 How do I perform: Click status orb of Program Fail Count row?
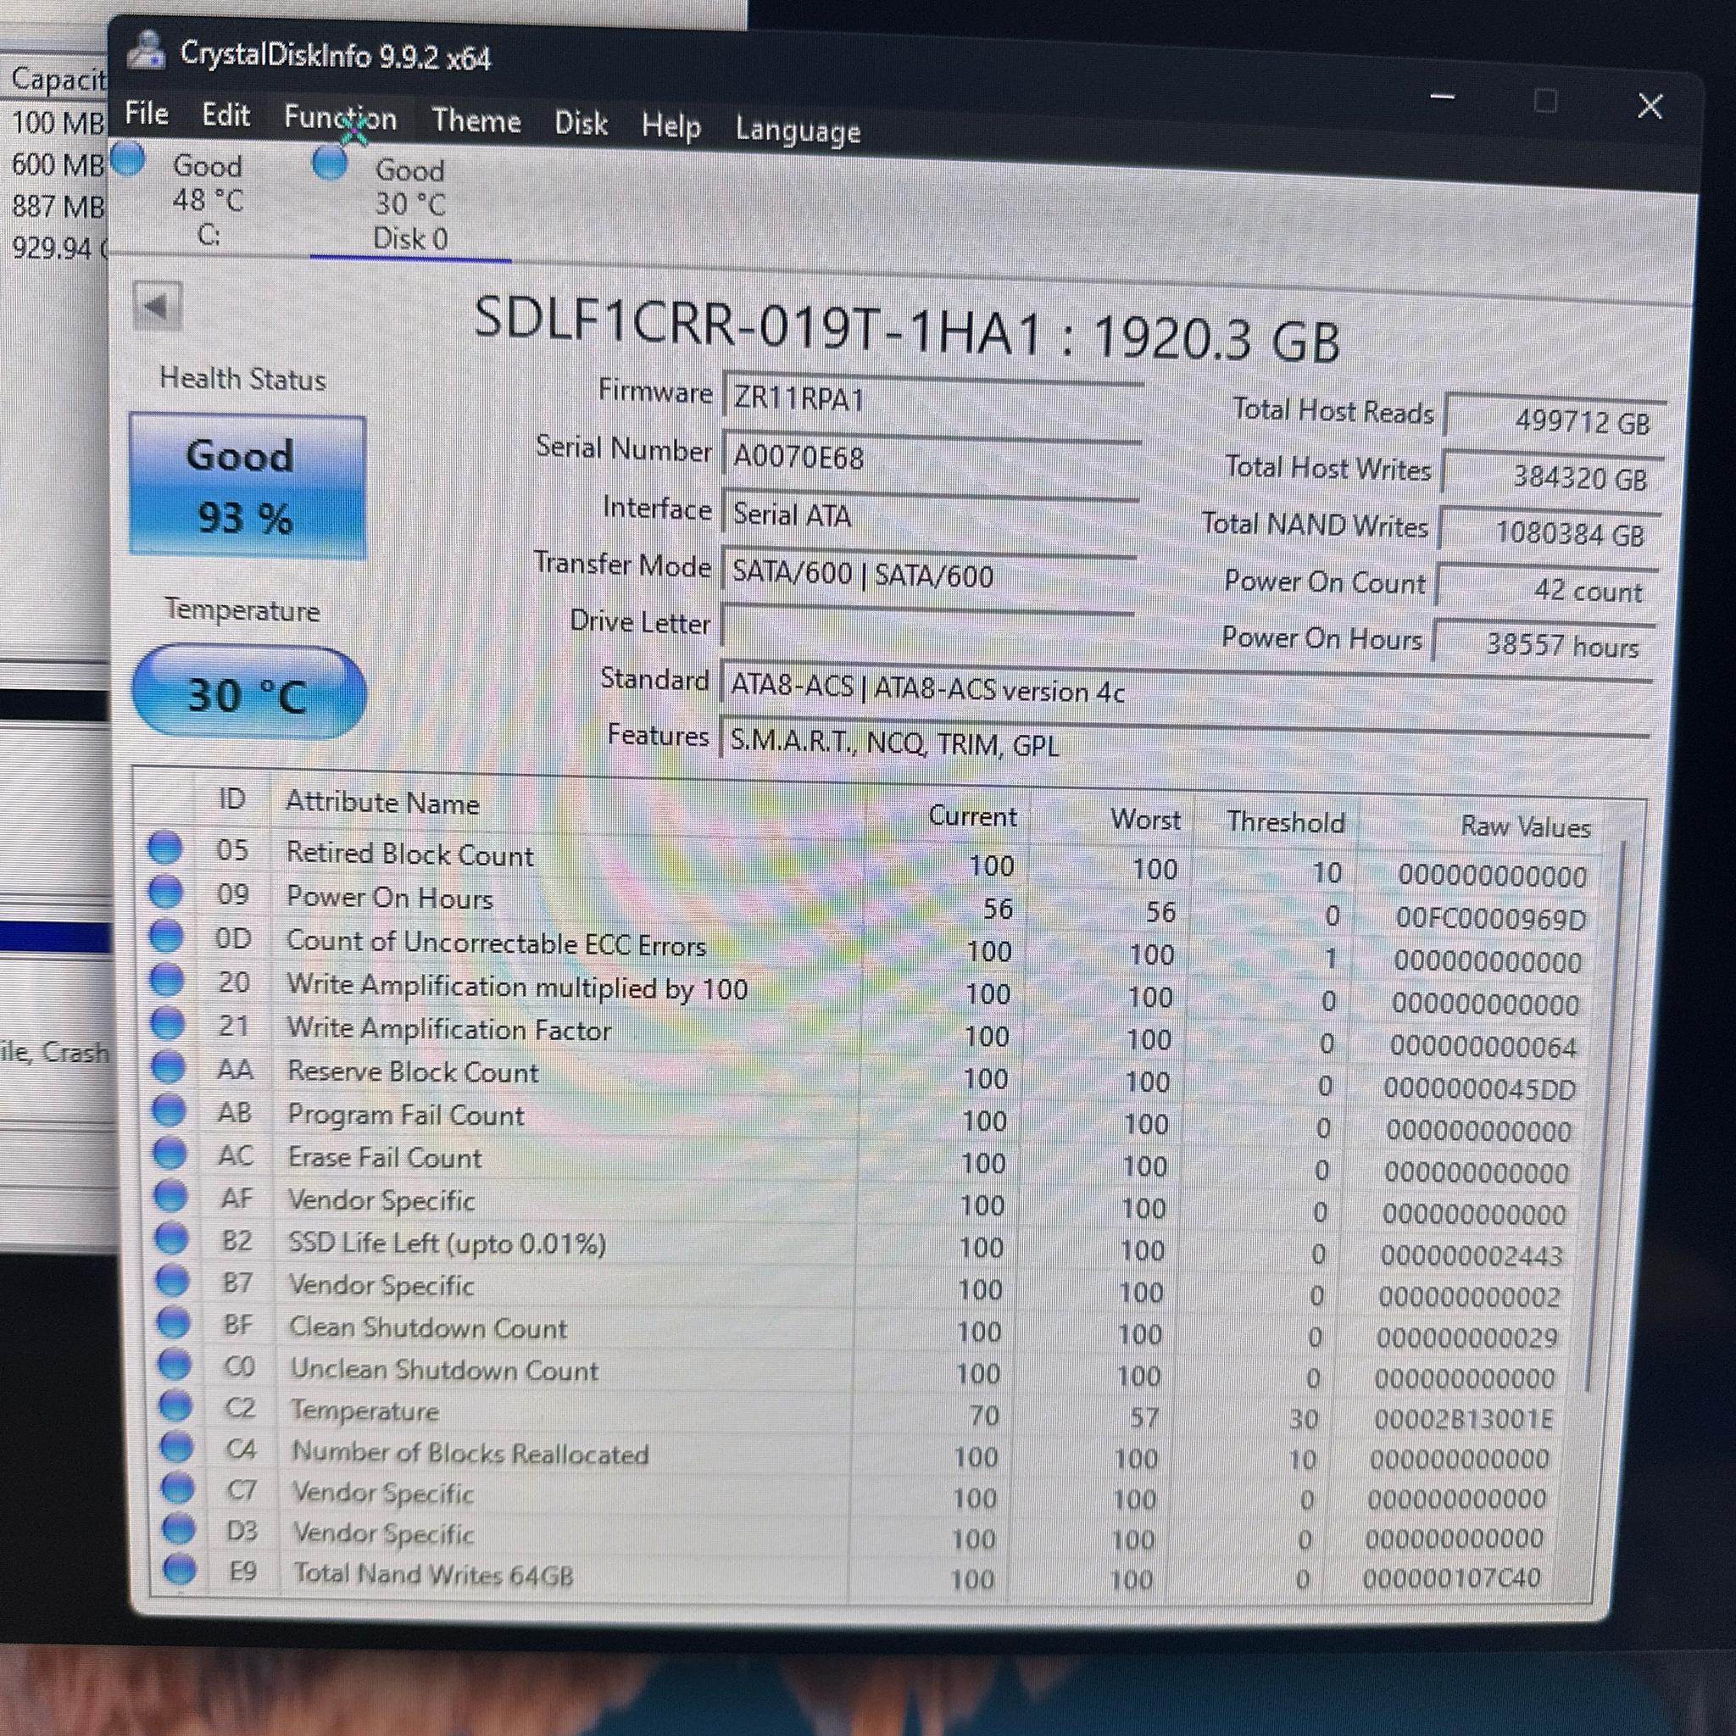169,1110
